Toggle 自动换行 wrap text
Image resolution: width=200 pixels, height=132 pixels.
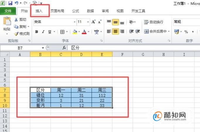click(153, 22)
